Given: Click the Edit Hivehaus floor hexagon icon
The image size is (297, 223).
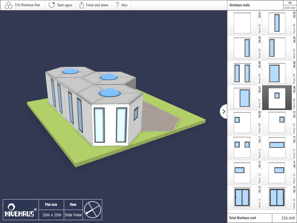Looking at the screenshot, I should (8, 5).
